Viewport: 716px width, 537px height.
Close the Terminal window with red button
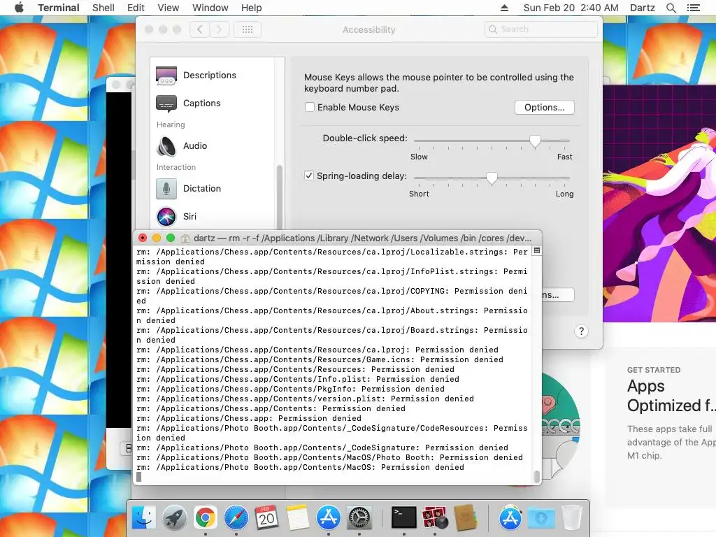click(143, 238)
